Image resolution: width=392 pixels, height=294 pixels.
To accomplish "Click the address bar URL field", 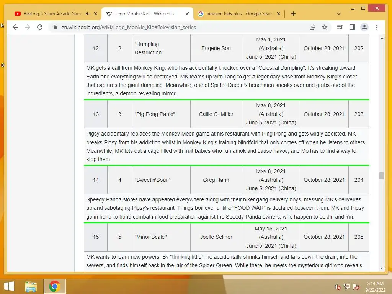I will pos(180,27).
